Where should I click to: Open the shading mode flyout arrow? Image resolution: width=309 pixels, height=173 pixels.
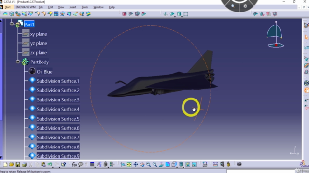tap(183, 167)
